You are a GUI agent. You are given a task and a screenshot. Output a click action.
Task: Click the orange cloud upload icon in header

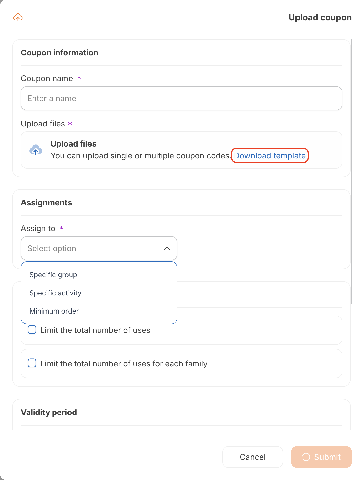tap(18, 17)
